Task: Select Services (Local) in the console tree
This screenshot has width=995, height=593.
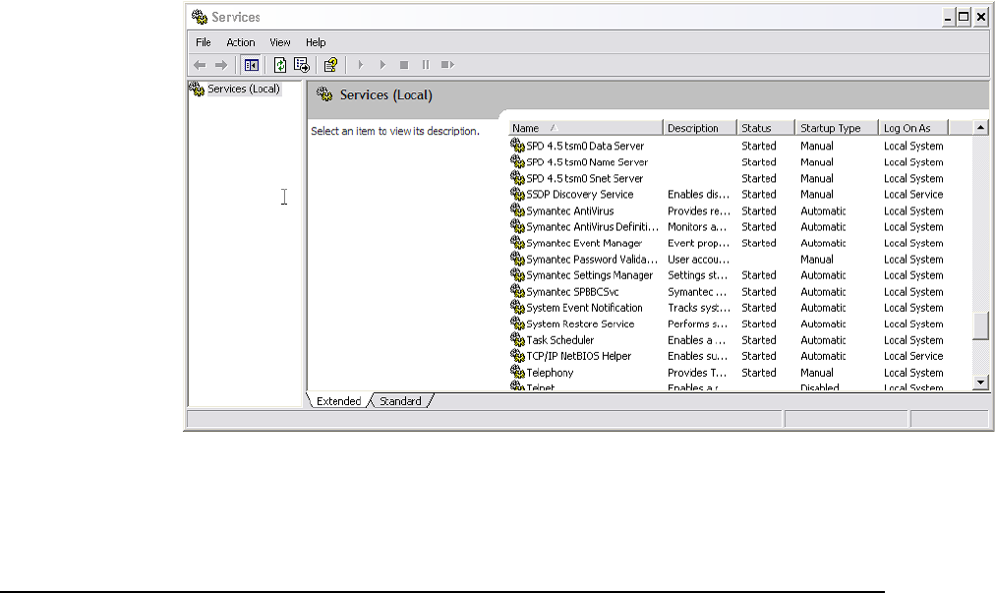Action: pyautogui.click(x=244, y=89)
